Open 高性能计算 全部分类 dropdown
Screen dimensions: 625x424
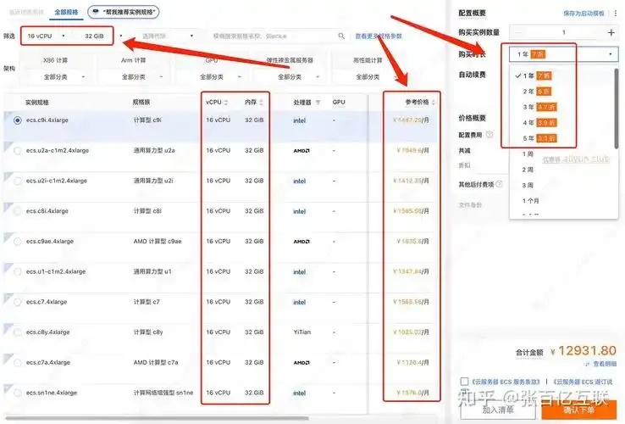click(368, 76)
